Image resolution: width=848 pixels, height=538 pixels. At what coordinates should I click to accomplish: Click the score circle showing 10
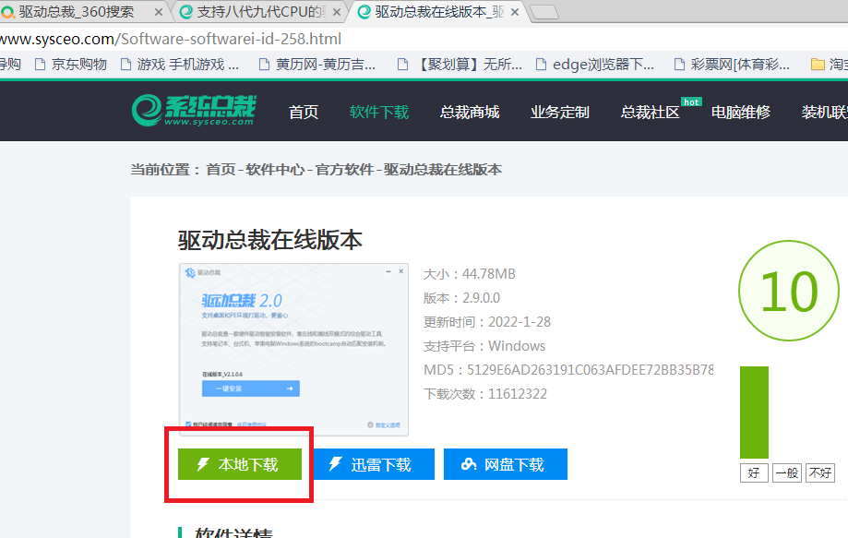click(x=789, y=291)
